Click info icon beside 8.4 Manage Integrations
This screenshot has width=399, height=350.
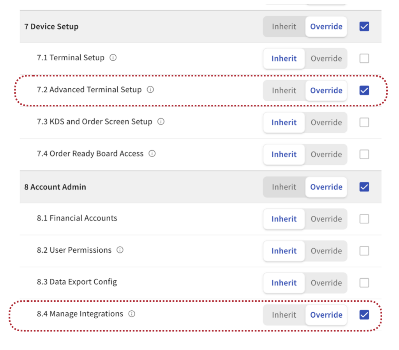[x=132, y=314]
